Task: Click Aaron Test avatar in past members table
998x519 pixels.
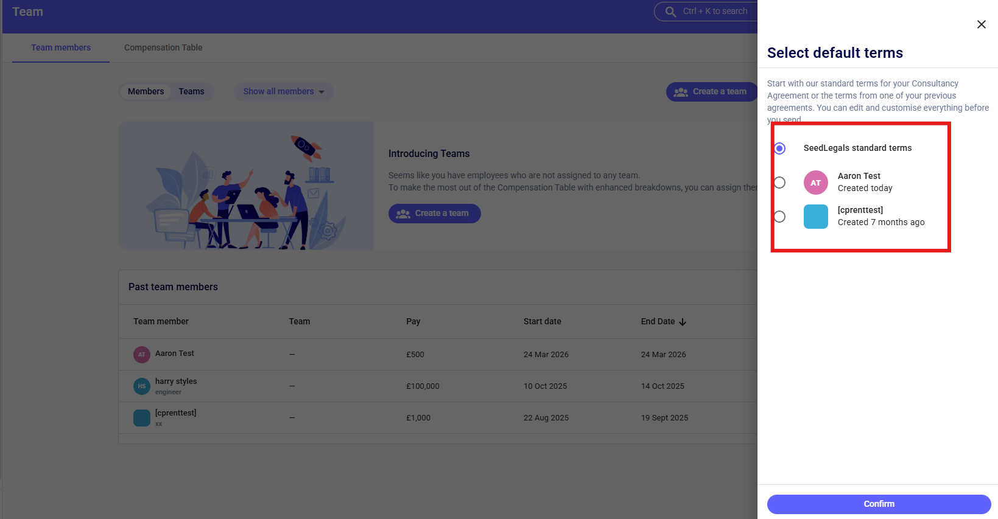Action: tap(142, 354)
